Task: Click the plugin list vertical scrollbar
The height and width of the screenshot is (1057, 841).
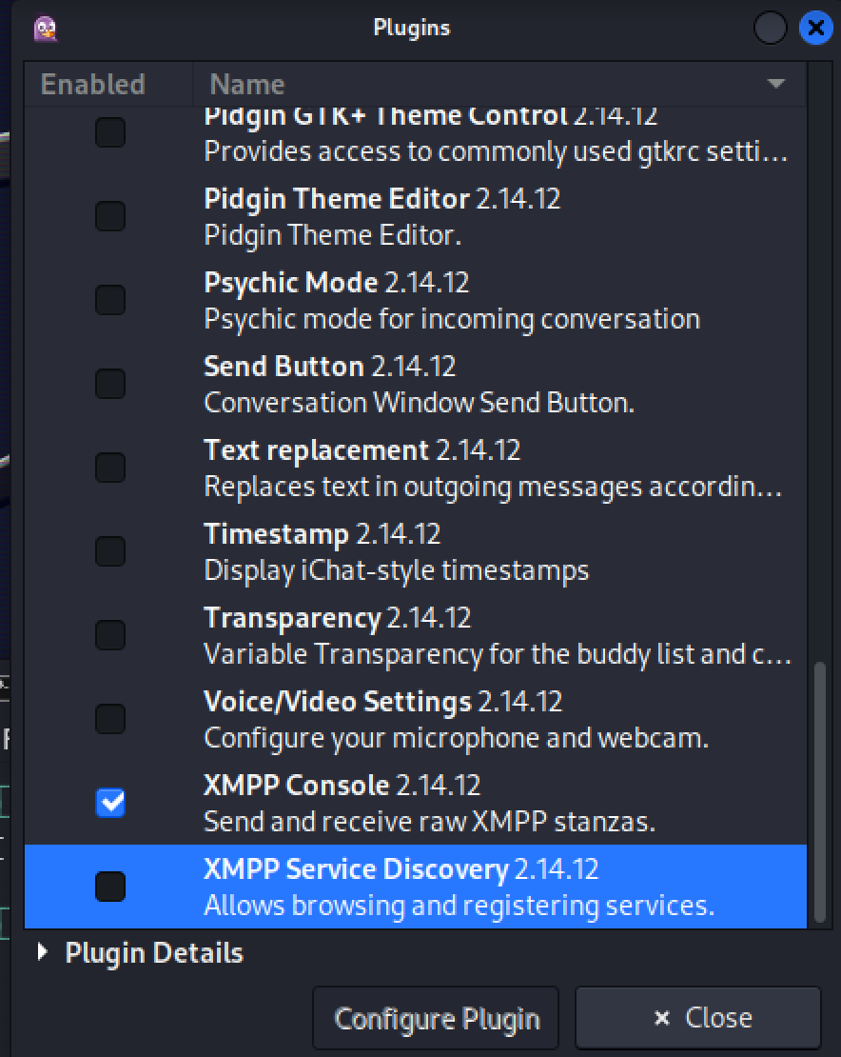Action: click(821, 790)
